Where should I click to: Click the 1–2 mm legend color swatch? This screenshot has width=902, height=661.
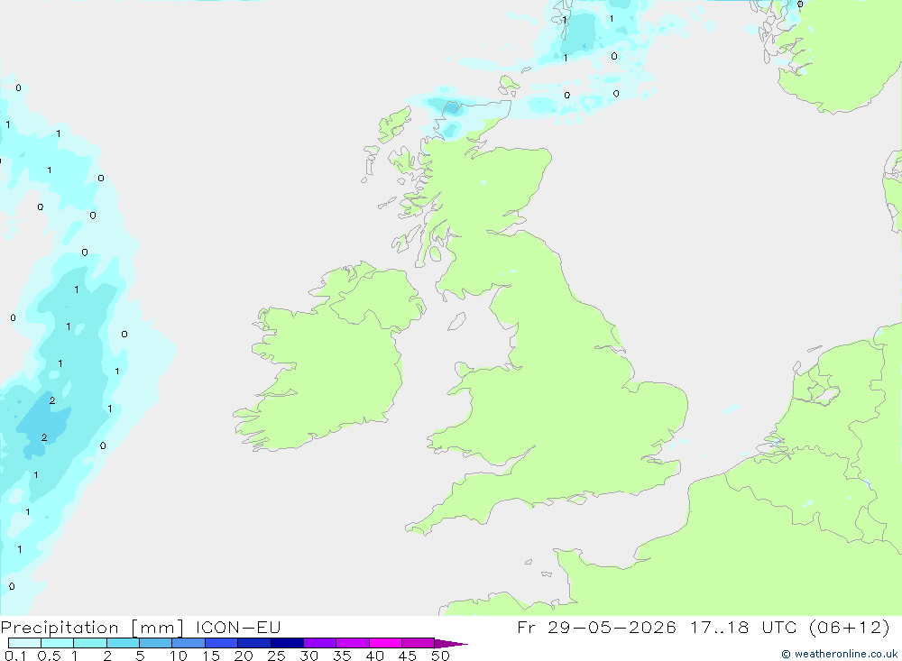tap(90, 643)
